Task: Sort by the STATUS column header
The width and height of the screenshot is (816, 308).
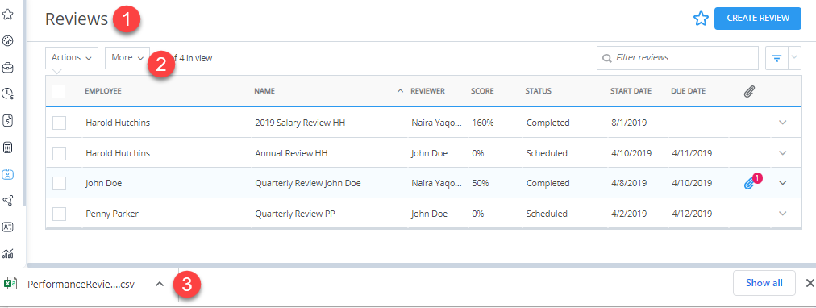Action: (538, 91)
